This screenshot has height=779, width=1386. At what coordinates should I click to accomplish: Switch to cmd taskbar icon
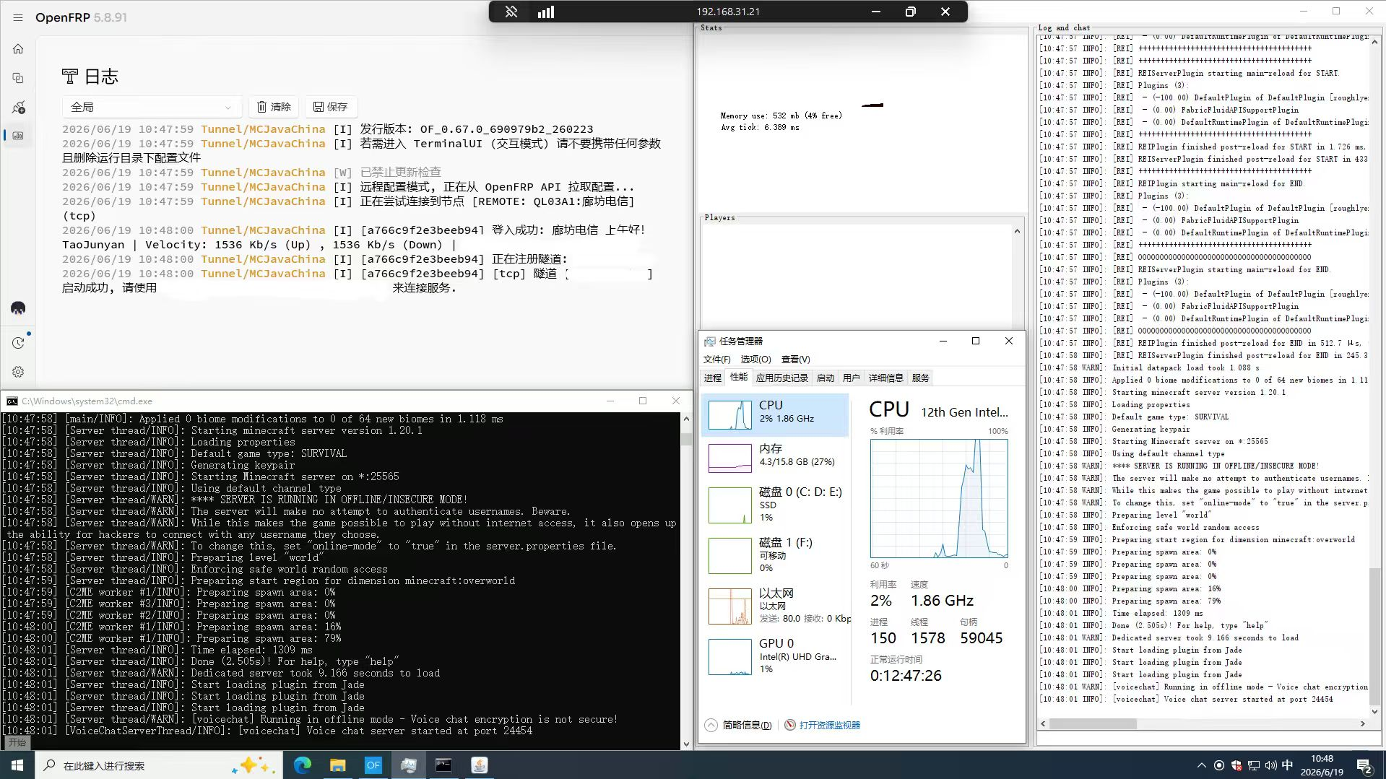pos(444,765)
